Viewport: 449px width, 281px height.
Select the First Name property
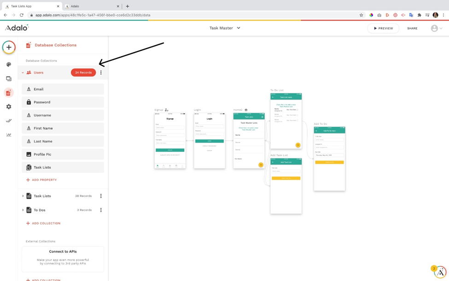(63, 128)
